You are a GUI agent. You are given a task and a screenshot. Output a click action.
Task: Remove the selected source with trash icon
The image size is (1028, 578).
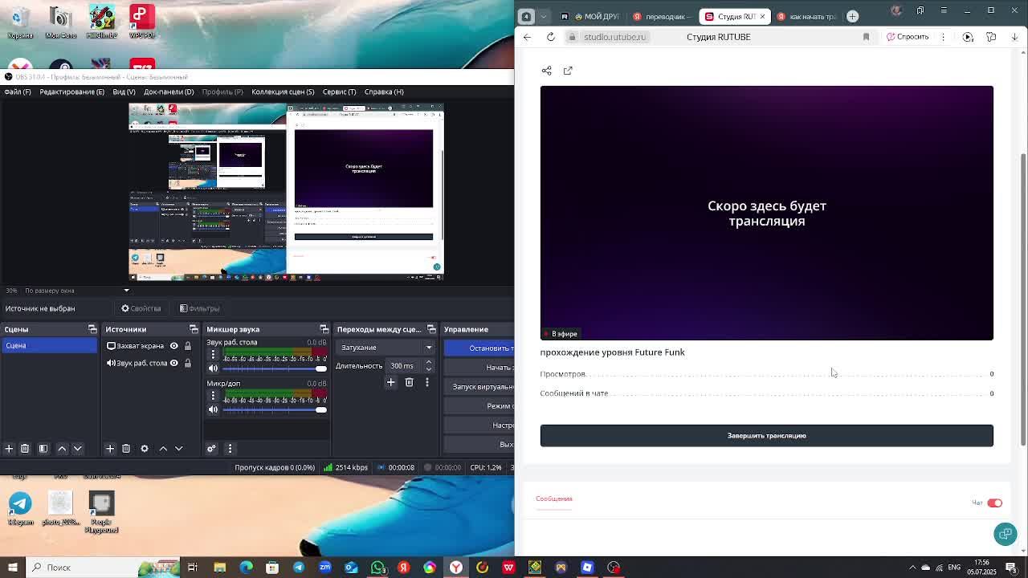(x=126, y=449)
